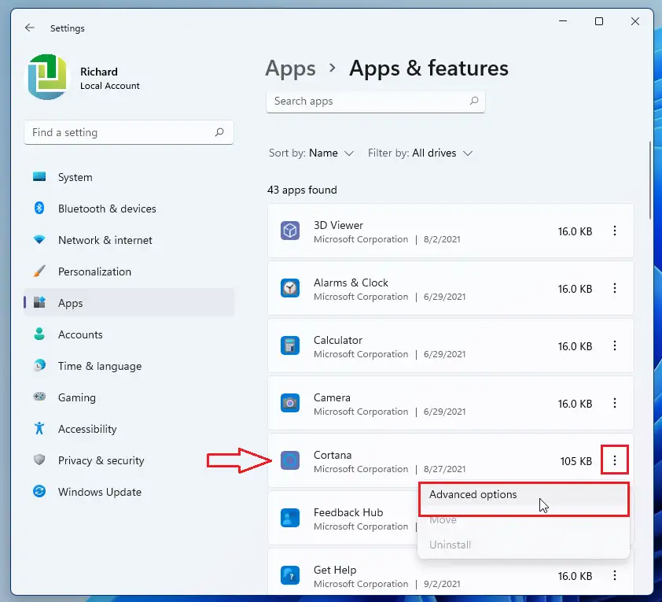Minimize the Settings window
Viewport: 662px width, 602px height.
coord(563,21)
